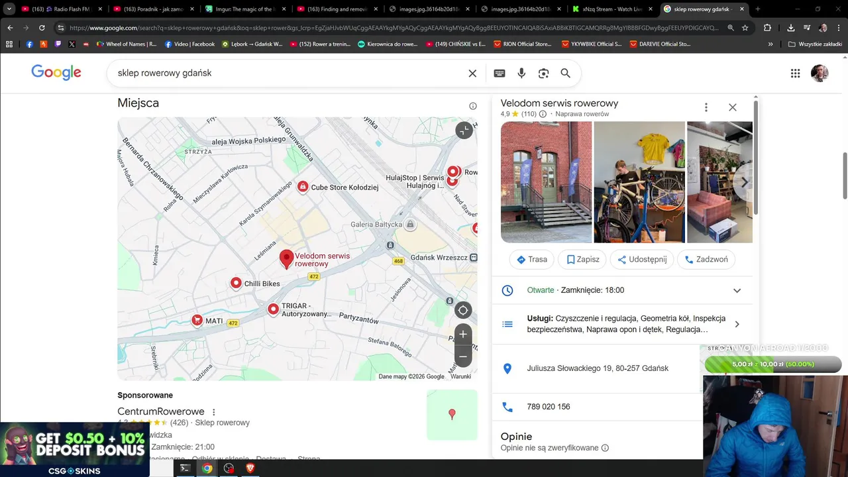Reload the current page

pos(42,28)
